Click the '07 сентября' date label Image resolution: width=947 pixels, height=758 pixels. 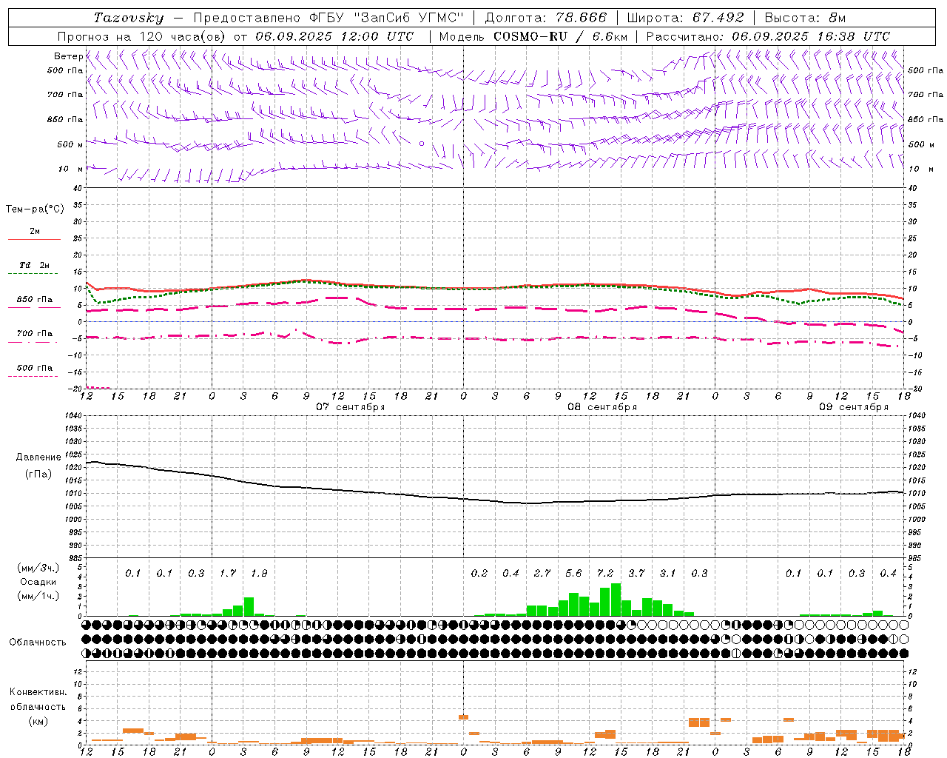[351, 406]
